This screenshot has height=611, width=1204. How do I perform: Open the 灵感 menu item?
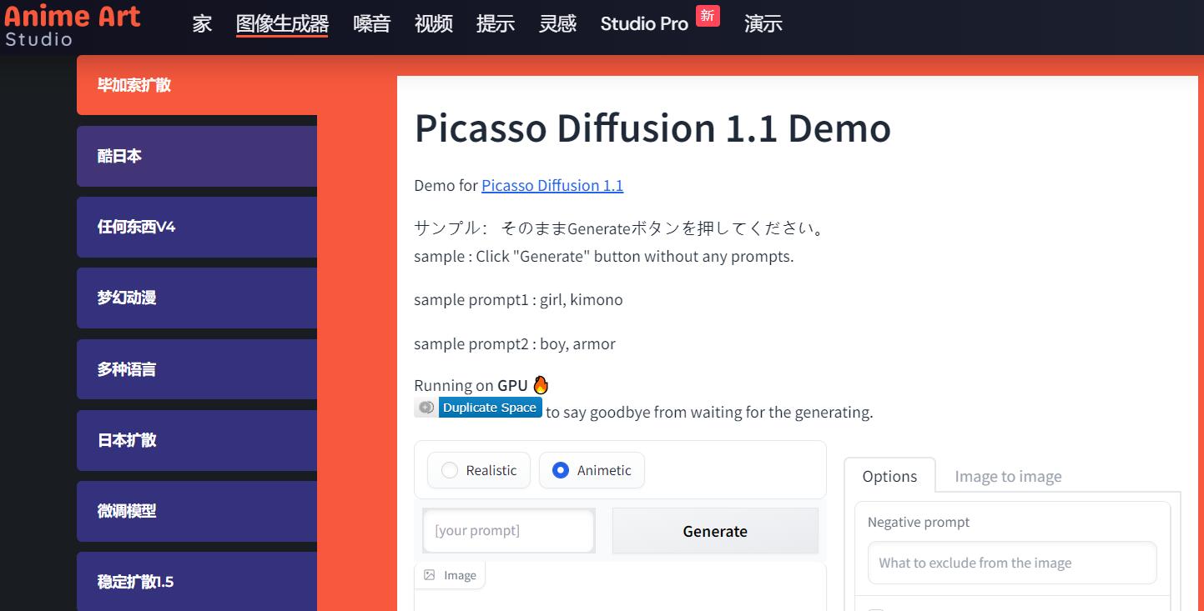tap(557, 23)
